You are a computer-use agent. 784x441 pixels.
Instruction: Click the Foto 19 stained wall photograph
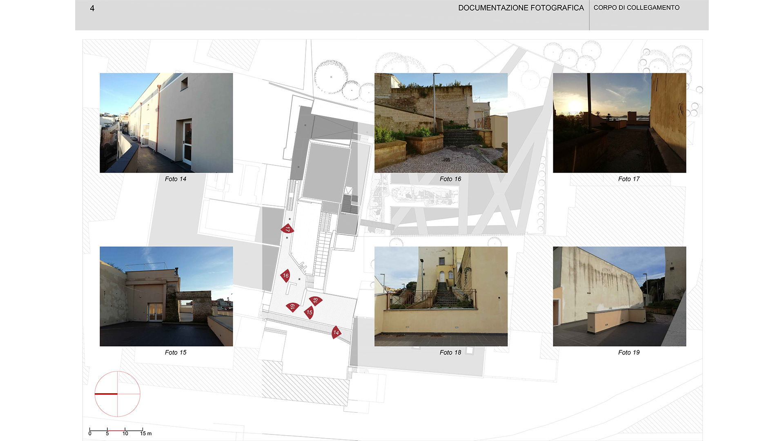(619, 296)
